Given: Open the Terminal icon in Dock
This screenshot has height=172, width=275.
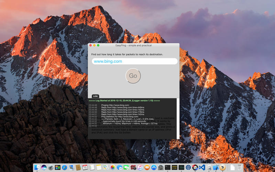Looking at the screenshot, I should 168,168.
